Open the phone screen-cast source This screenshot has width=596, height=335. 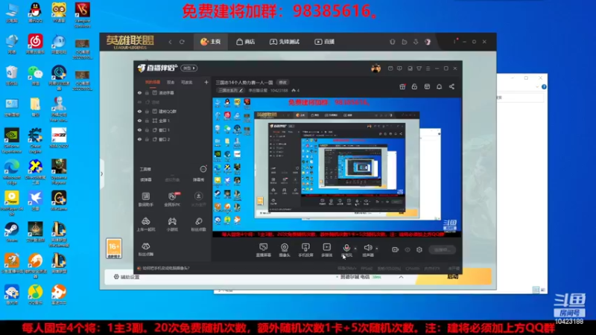[305, 250]
